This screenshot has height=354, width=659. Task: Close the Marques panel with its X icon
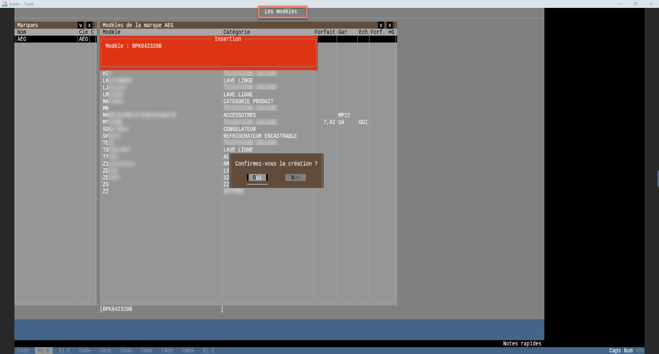click(90, 25)
